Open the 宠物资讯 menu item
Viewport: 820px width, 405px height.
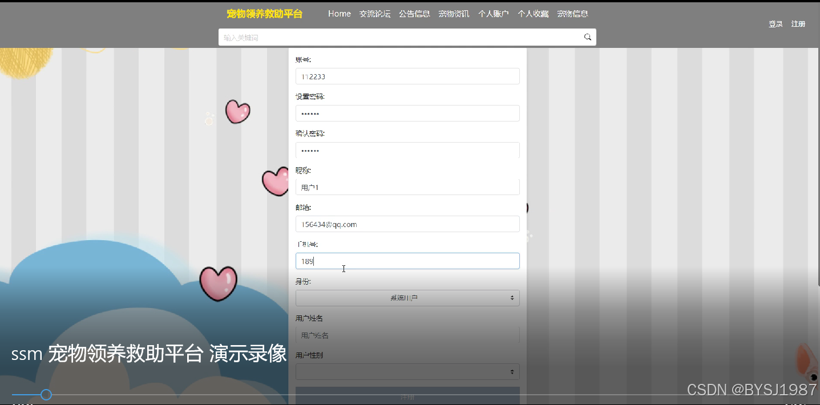tap(454, 14)
